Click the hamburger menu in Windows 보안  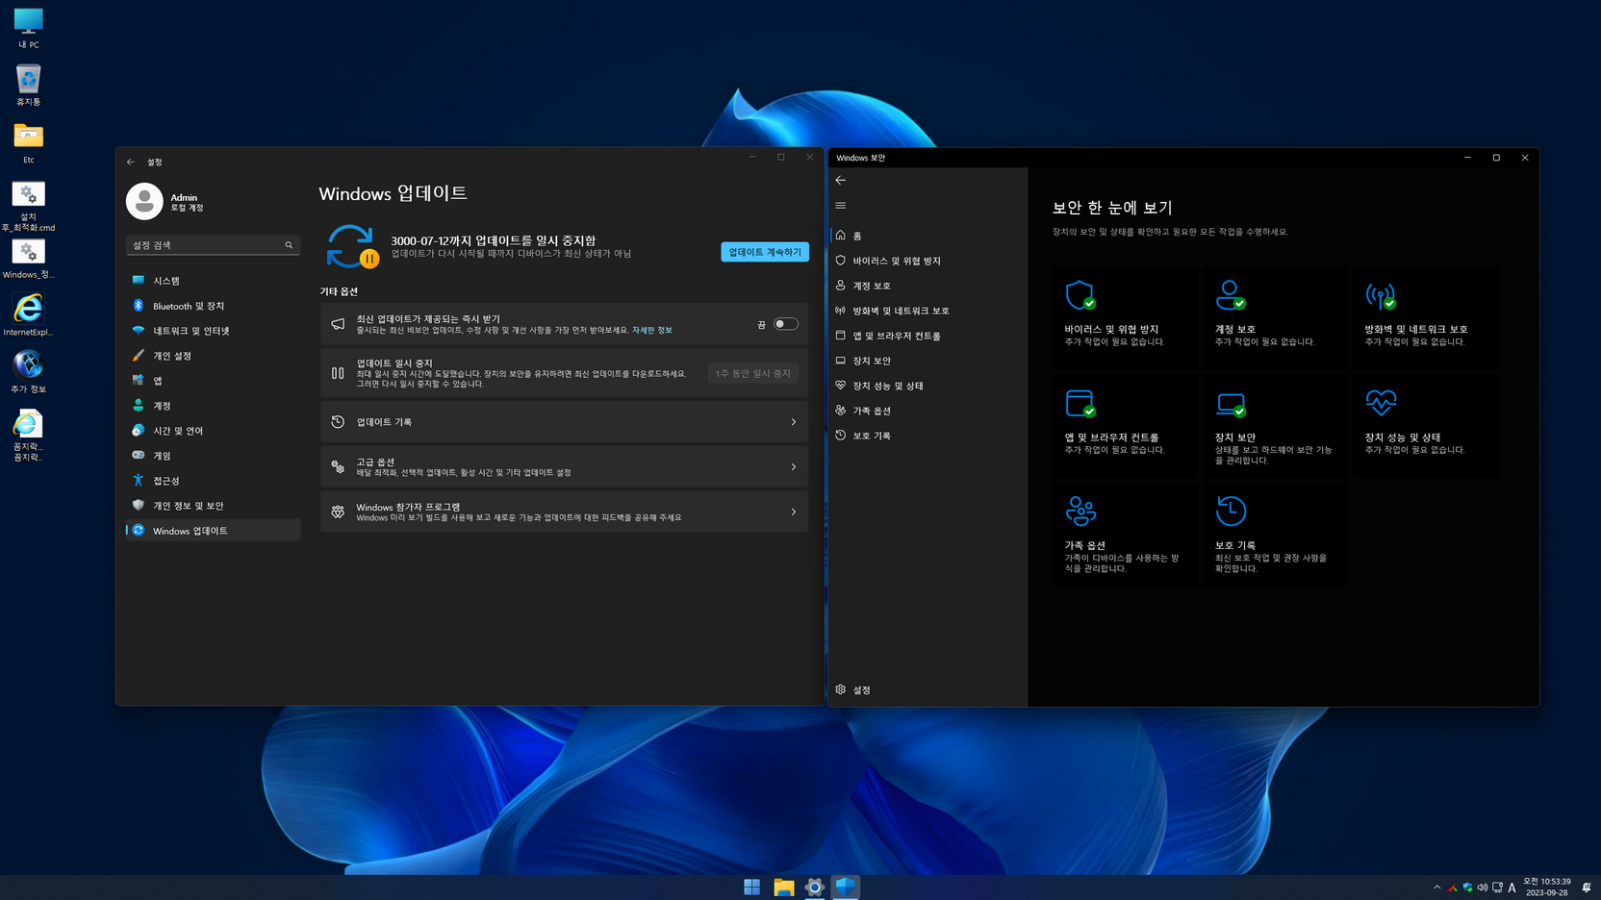tap(840, 205)
